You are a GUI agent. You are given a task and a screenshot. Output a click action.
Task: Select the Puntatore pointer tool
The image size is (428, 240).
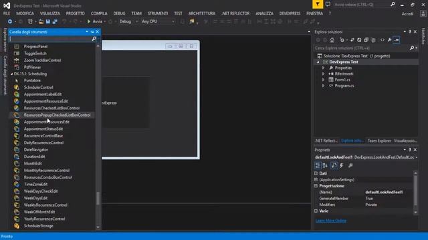pos(32,81)
